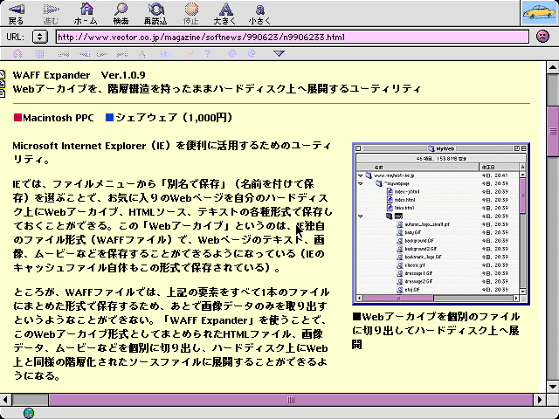
Task: Click the text "Macintosh PPC"
Action: coord(59,118)
